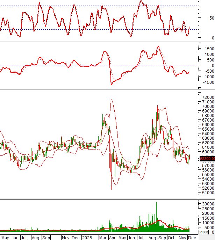Screen dimensions: 215x240
Task: Select the highest candlestick peak near 70000
Action: coord(157,106)
